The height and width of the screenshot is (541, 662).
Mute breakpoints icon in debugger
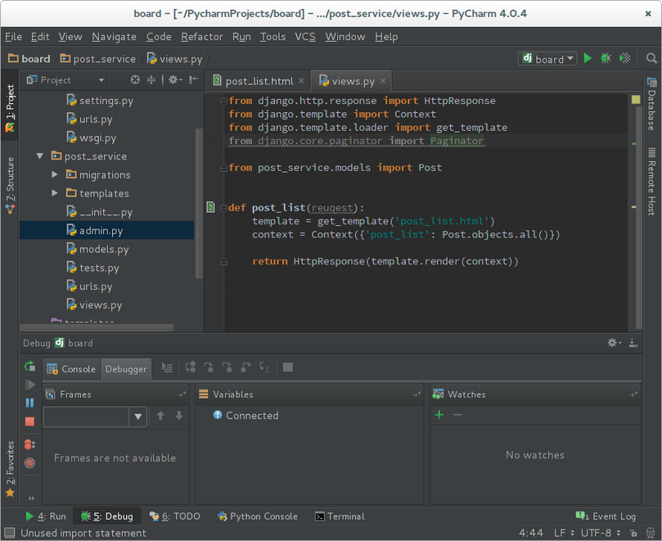pyautogui.click(x=30, y=463)
